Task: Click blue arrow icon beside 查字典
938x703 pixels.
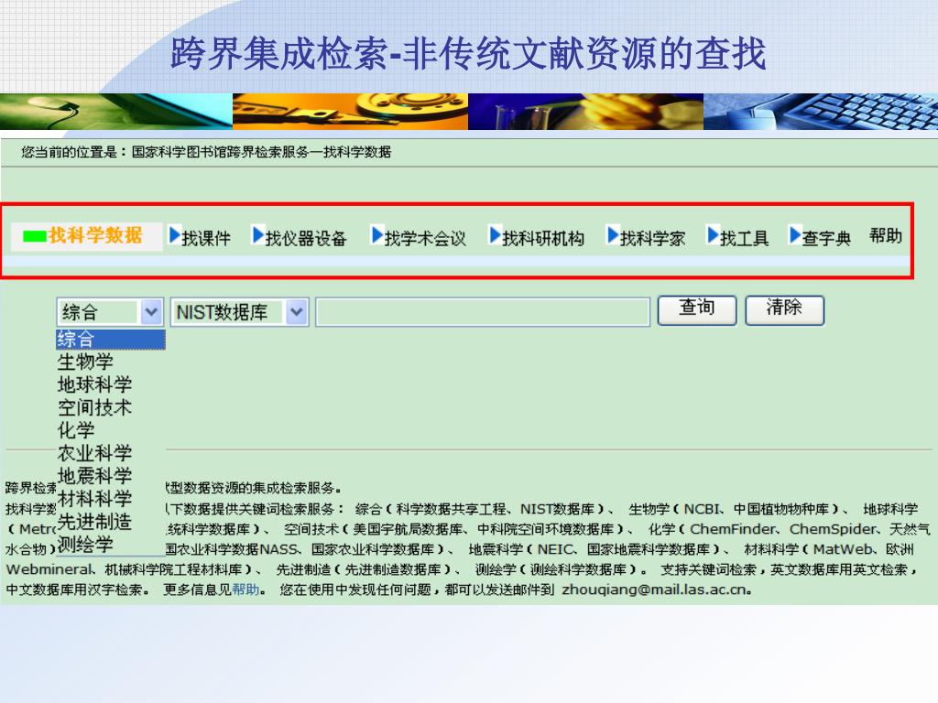Action: point(794,235)
